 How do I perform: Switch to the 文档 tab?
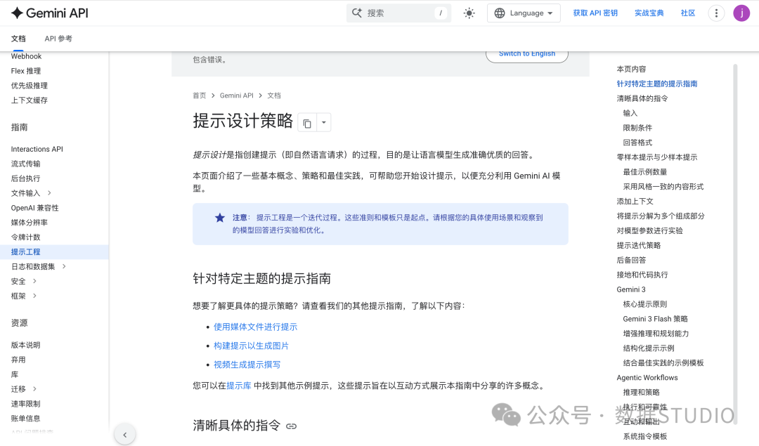[x=18, y=39]
